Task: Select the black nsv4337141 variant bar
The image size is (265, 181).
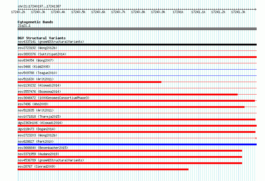Action: 137,45
